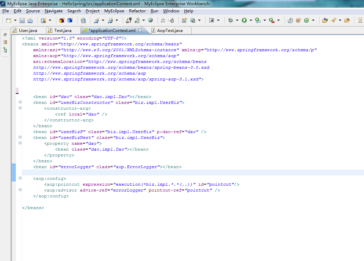Click the Run with profile icon
Screen dimensions: 364x261
[x=258, y=20]
